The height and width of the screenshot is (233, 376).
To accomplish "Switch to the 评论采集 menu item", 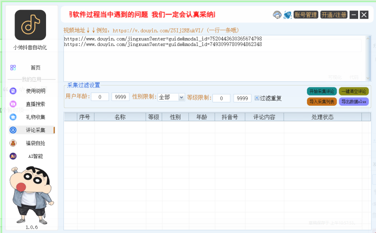I will [x=35, y=130].
